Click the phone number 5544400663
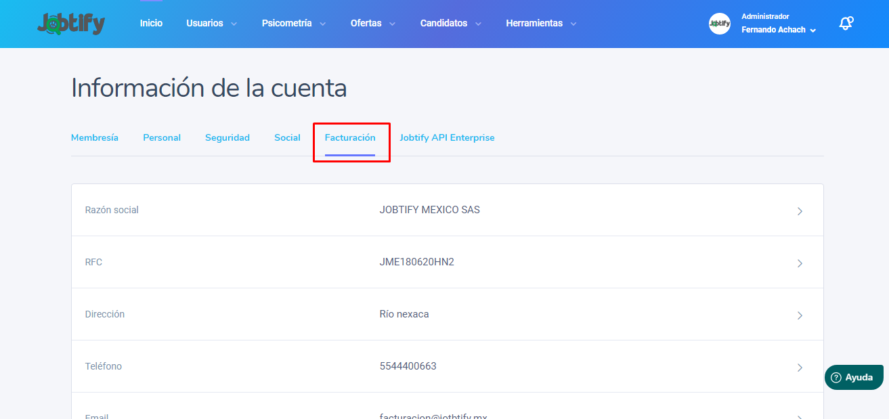Image resolution: width=889 pixels, height=419 pixels. coord(408,366)
